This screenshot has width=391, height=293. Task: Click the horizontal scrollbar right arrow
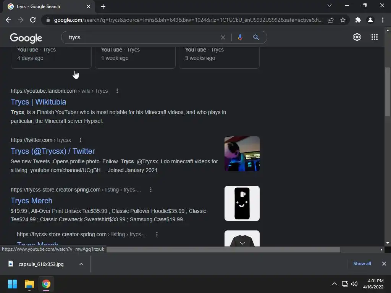[x=381, y=250]
